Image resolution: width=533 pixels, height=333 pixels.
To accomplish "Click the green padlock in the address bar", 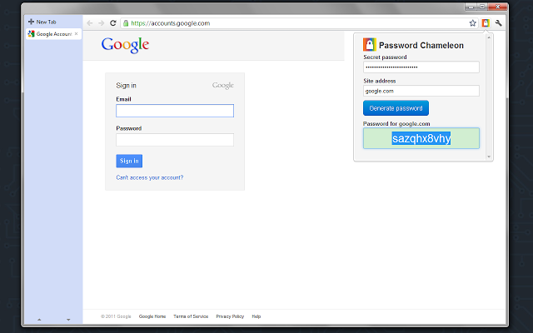I will [x=126, y=23].
